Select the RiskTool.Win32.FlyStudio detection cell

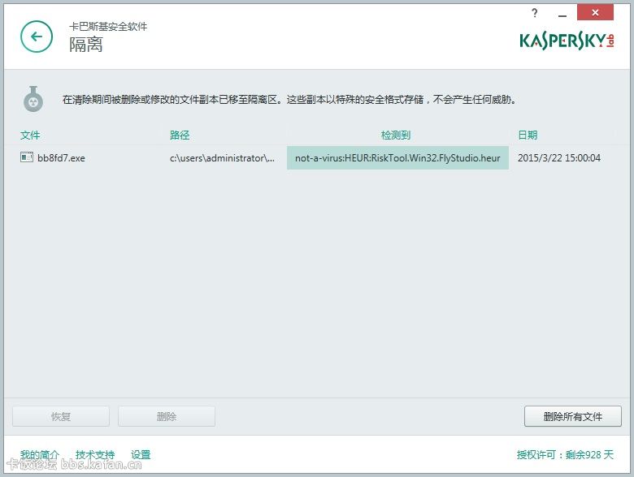[x=397, y=158]
